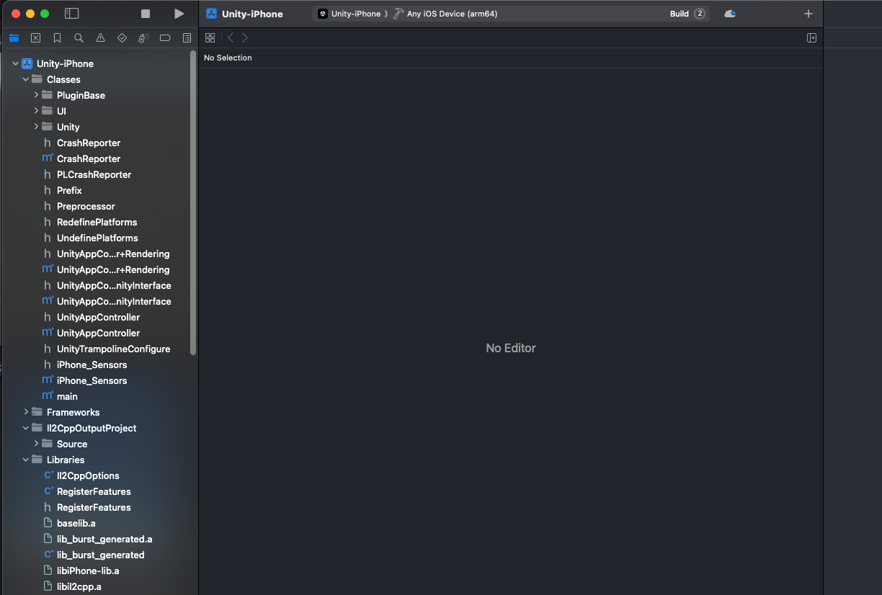This screenshot has height=595, width=882.
Task: Open the Bookmark navigator tab
Action: click(x=57, y=38)
